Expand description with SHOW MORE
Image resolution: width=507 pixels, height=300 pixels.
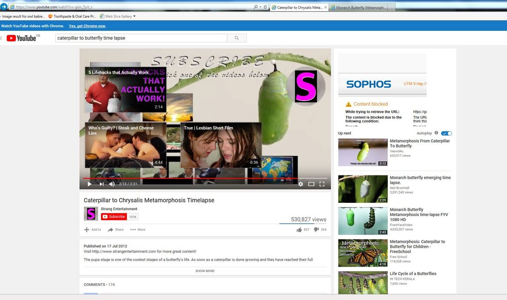[205, 271]
